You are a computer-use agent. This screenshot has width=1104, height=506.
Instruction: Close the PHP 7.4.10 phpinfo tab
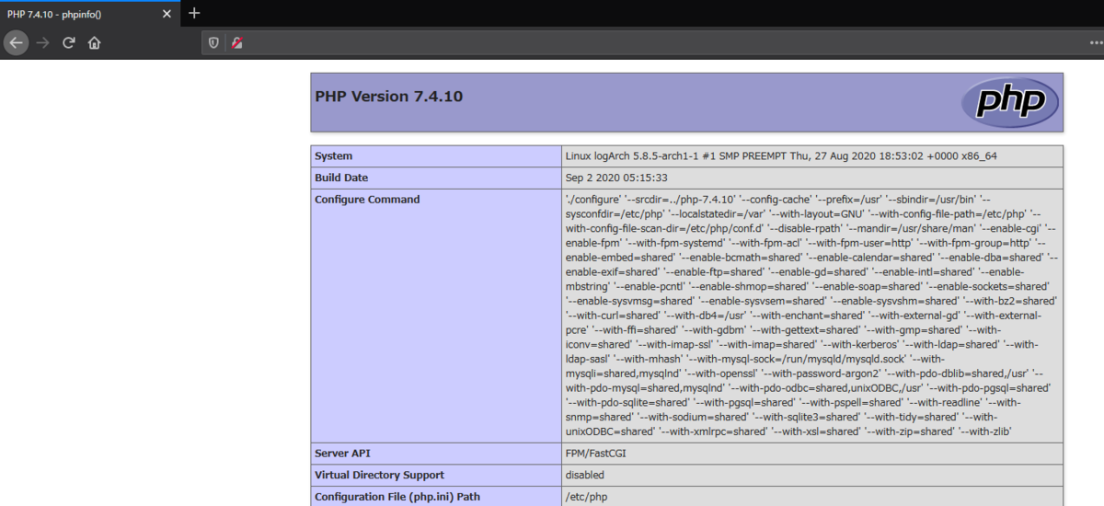[167, 15]
